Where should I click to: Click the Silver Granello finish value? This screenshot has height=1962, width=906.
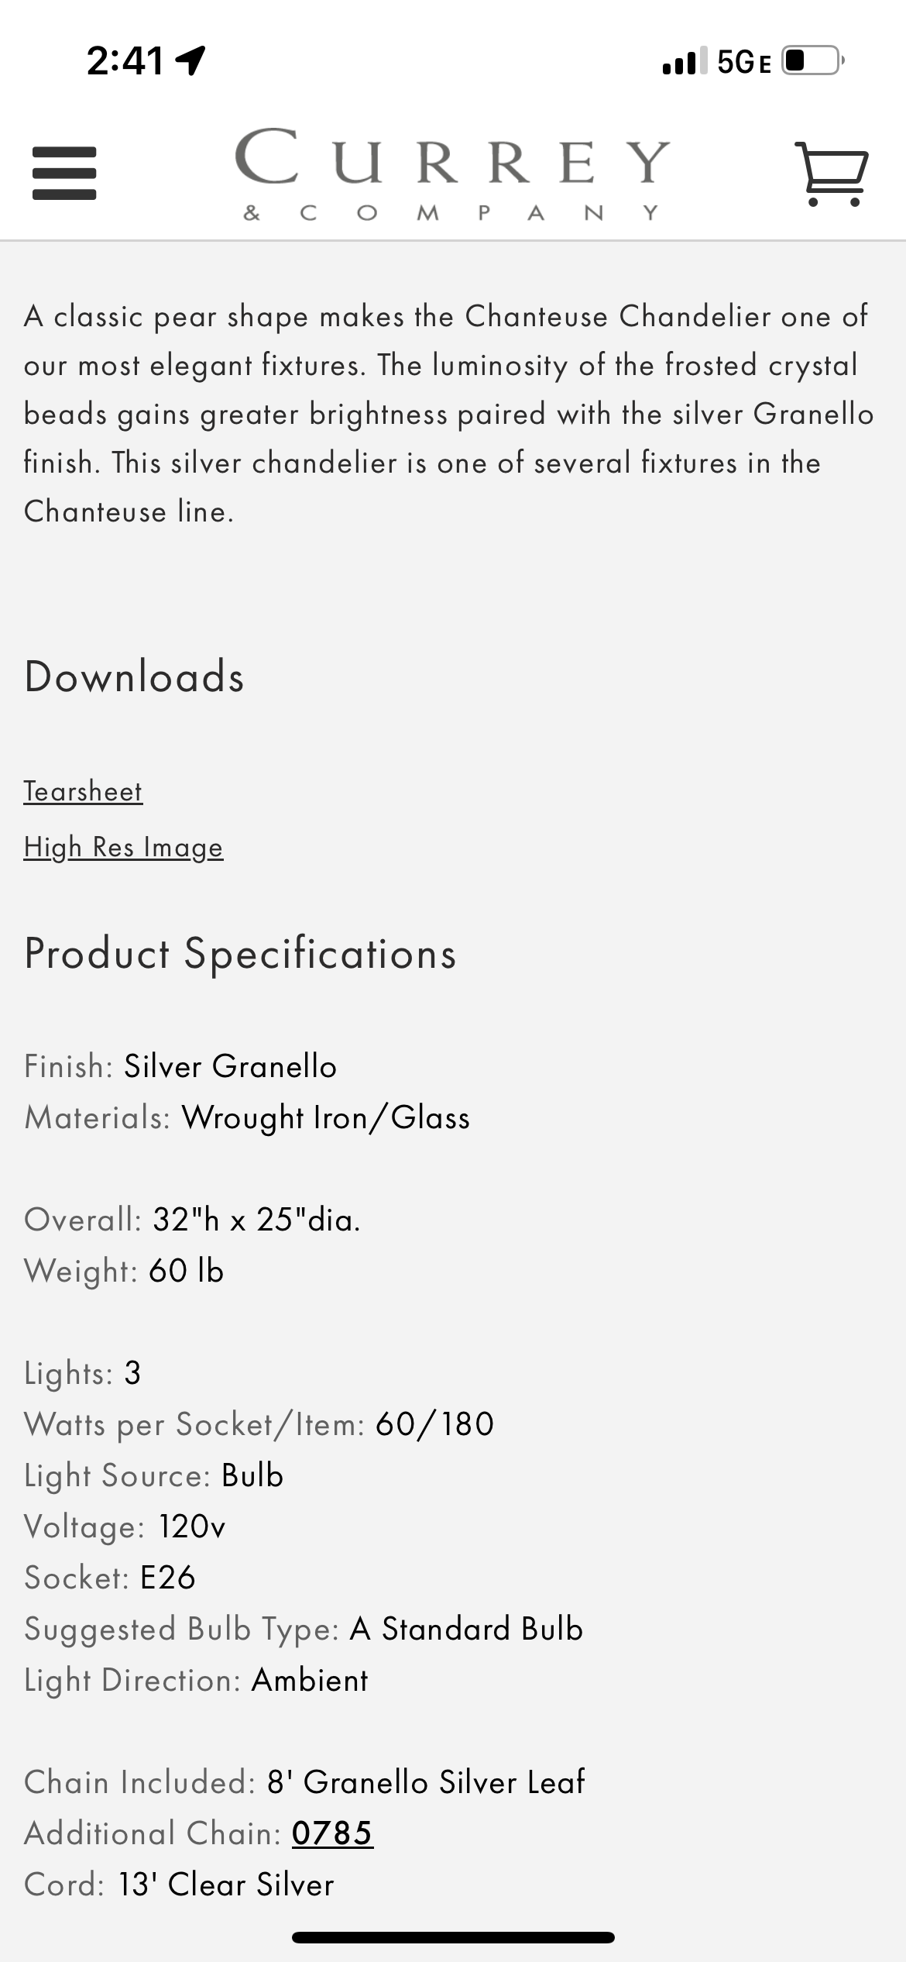tap(230, 1066)
